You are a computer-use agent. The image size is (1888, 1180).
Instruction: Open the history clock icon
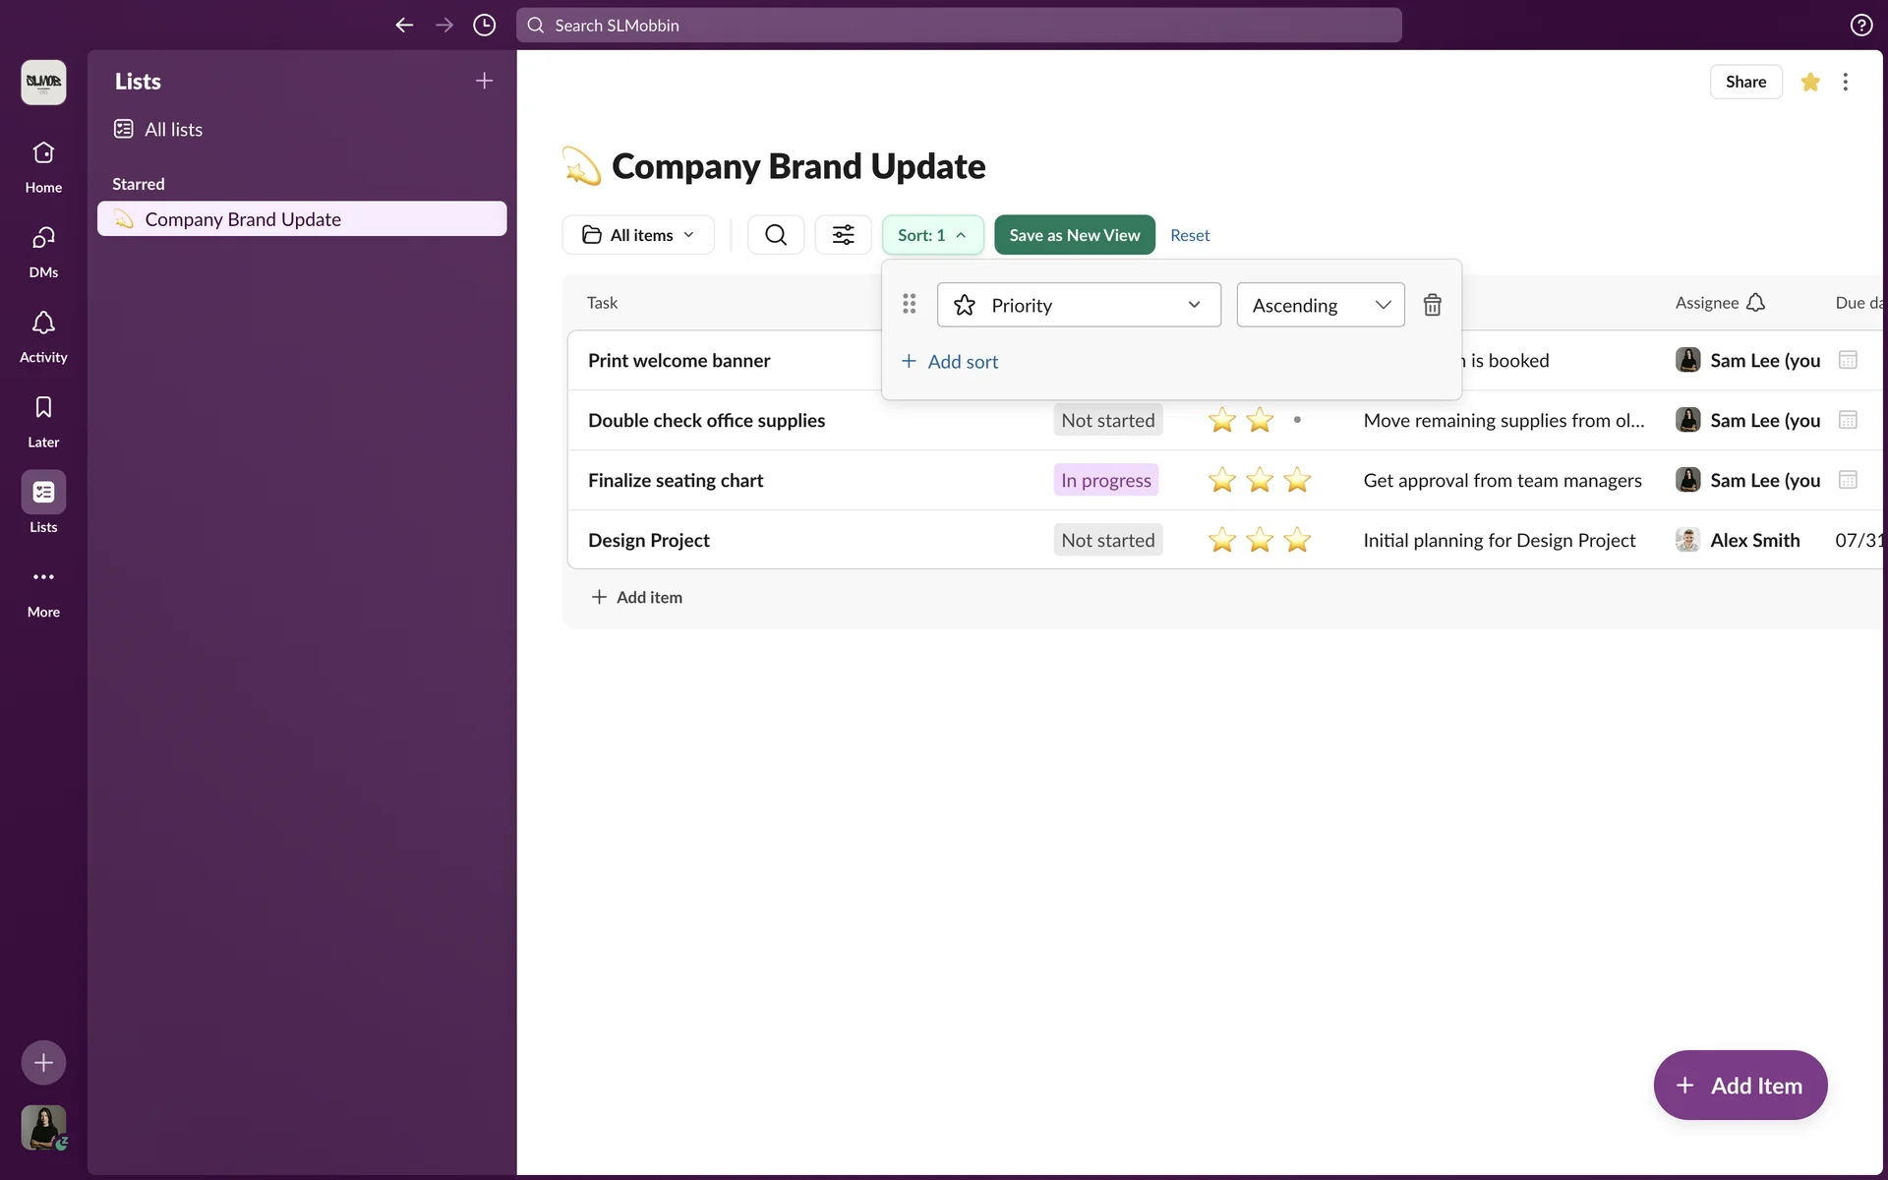[x=484, y=26]
